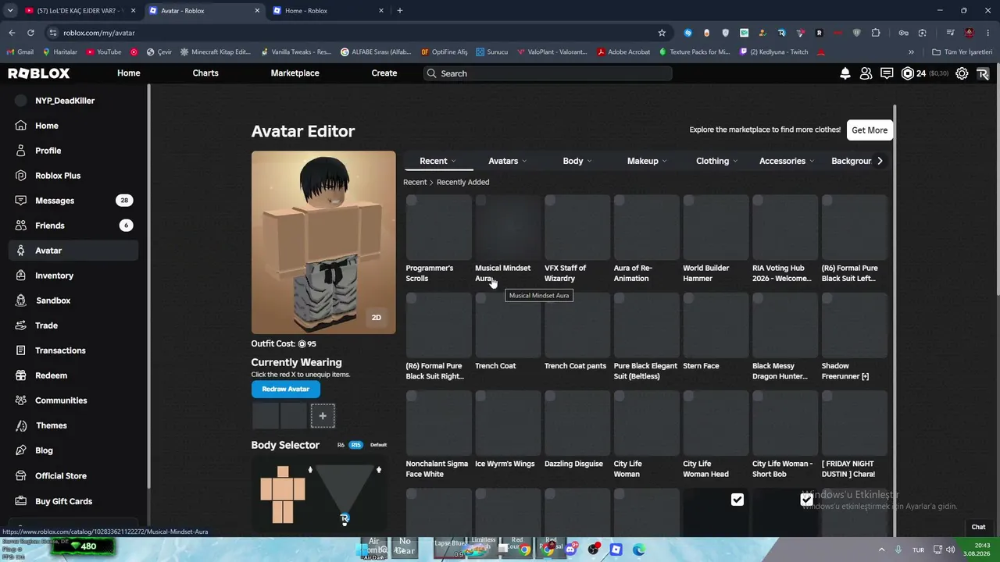The height and width of the screenshot is (562, 1000).
Task: Open Create in the top navigation
Action: point(384,73)
